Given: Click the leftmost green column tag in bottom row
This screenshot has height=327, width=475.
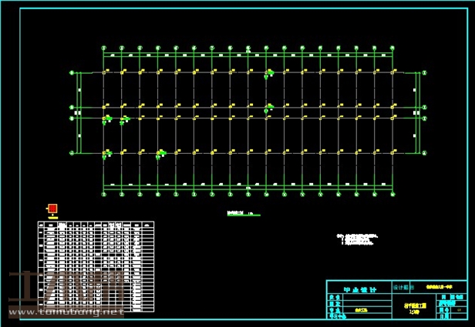Looking at the screenshot, I should 106,154.
